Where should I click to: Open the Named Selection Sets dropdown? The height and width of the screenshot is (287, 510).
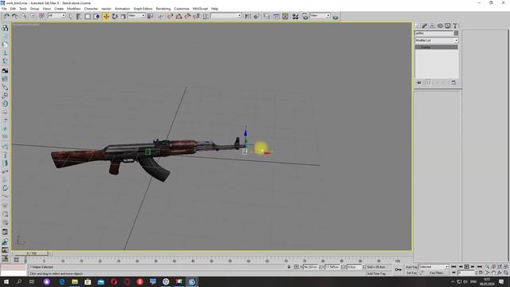[x=226, y=16]
